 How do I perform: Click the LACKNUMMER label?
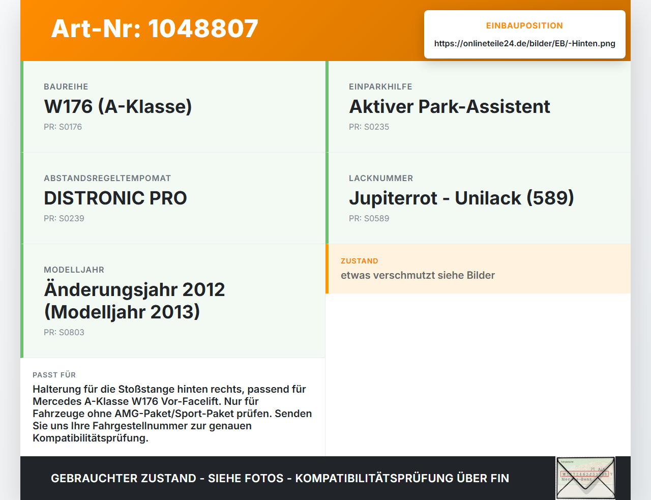(381, 178)
